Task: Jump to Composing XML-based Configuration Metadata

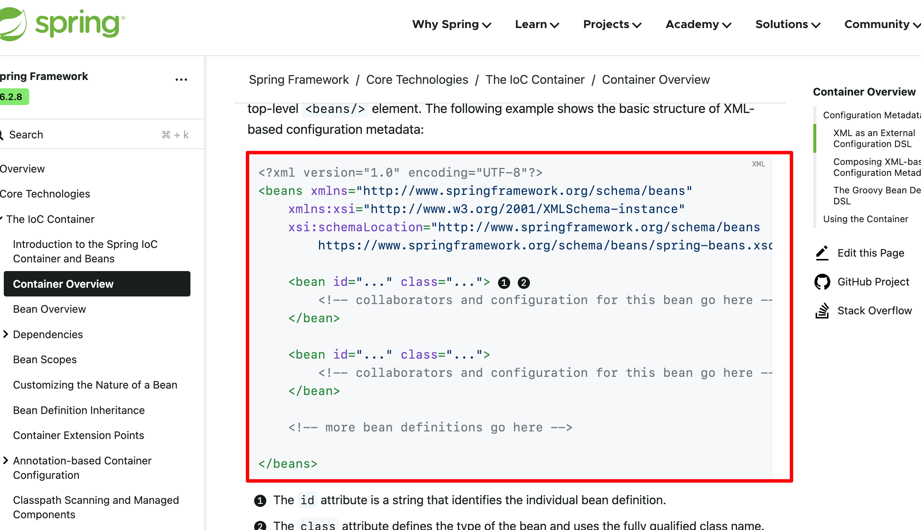Action: [x=877, y=167]
